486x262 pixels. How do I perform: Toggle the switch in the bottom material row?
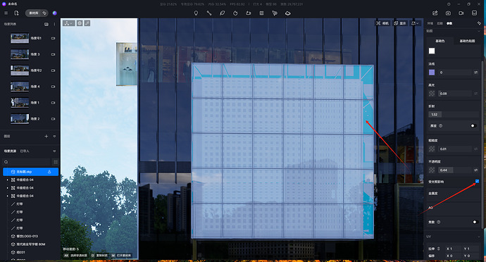[x=475, y=222]
